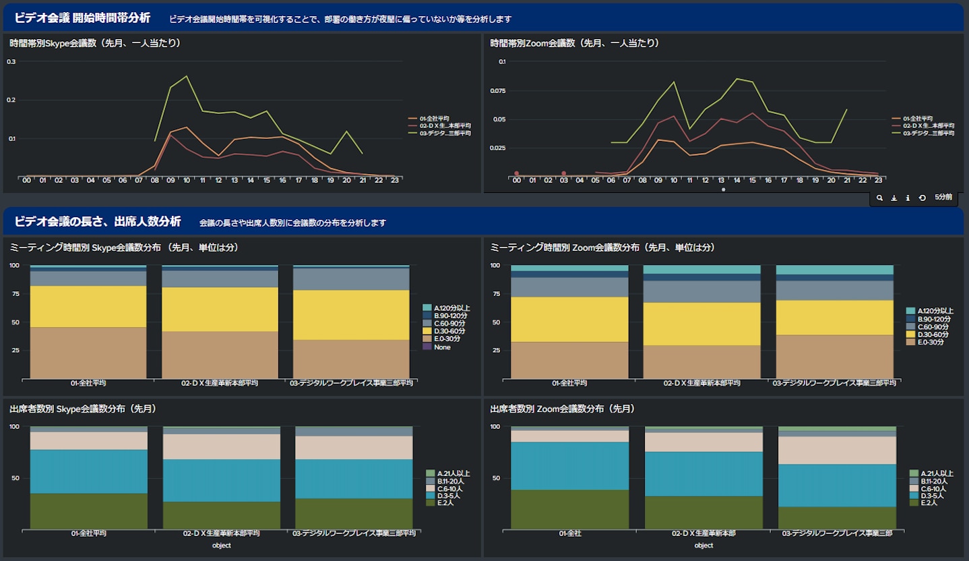Click beige 6-10人 segment of 03-デジタルワークプレイス Skype attendee bar

(x=354, y=448)
